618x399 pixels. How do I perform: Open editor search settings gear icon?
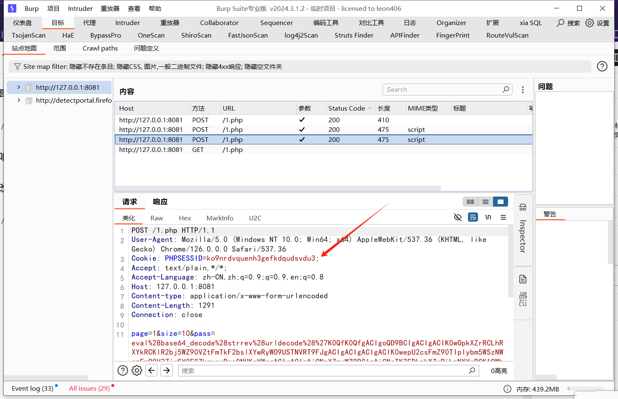(137, 370)
